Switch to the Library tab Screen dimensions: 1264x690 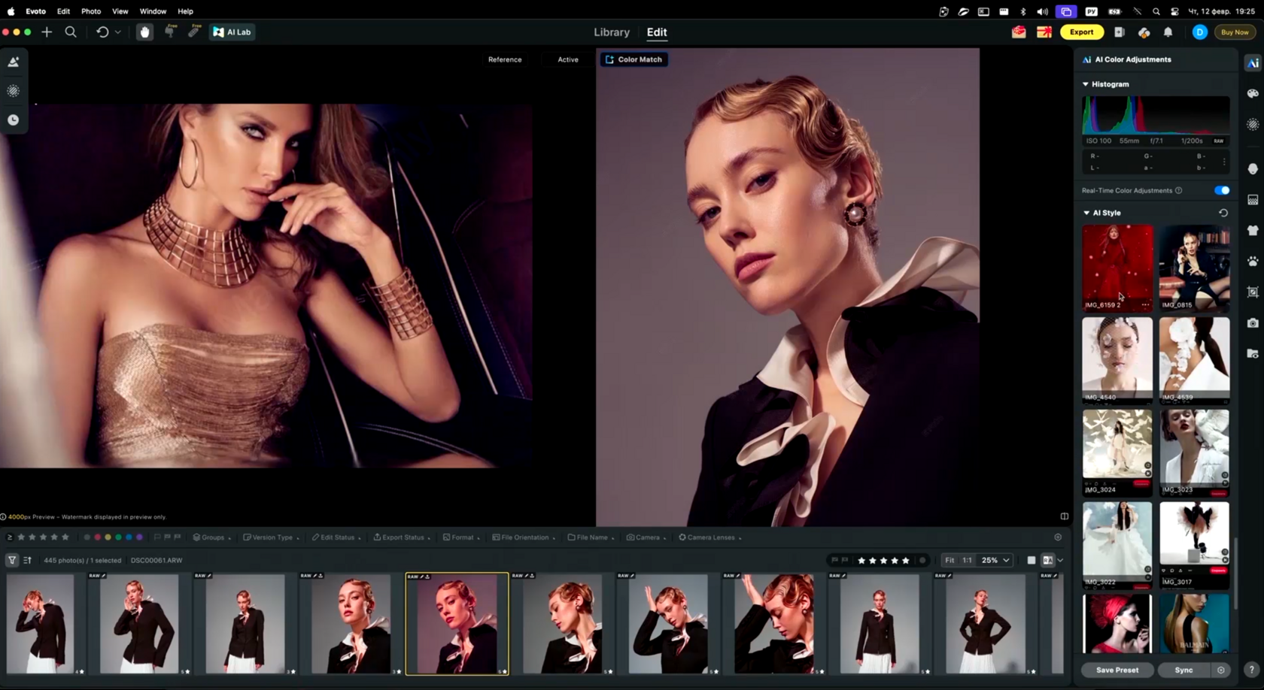pos(612,32)
